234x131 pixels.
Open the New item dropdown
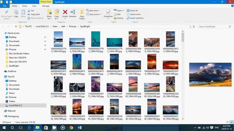(93, 11)
